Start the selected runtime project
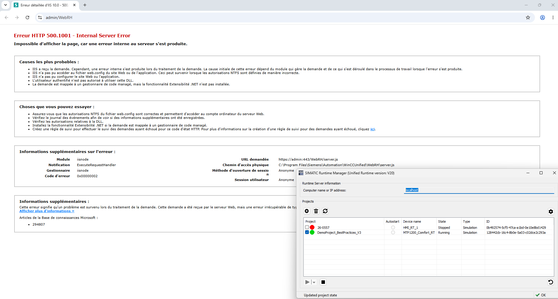 coord(307,282)
